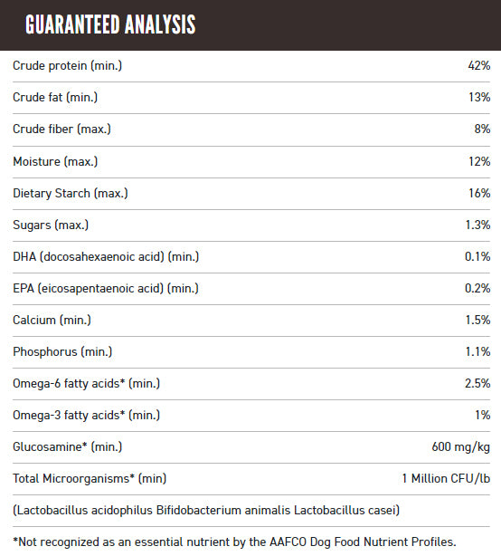Select the Crude protein (min.) row label

(67, 66)
